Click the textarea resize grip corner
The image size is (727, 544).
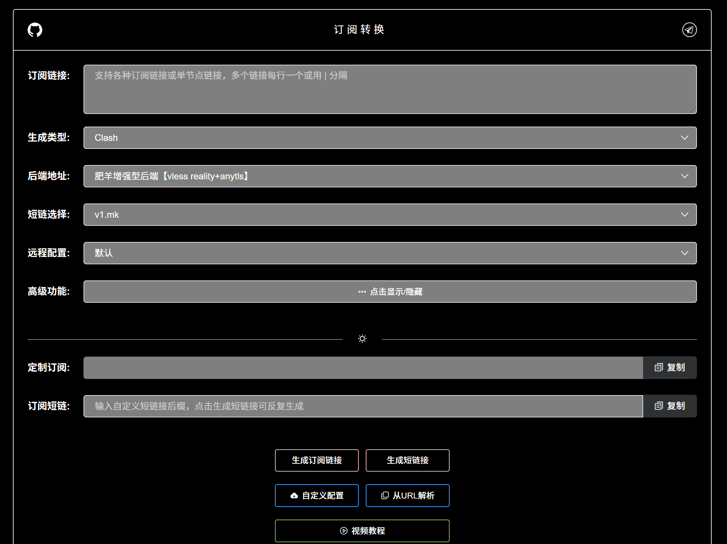(x=693, y=110)
